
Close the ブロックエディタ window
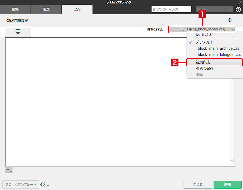[240, 3]
